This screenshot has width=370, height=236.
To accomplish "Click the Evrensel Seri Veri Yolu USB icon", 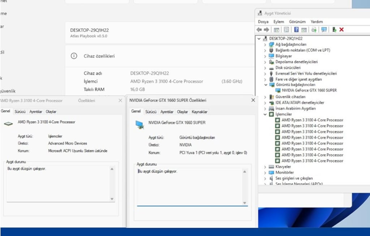I will click(x=271, y=73).
